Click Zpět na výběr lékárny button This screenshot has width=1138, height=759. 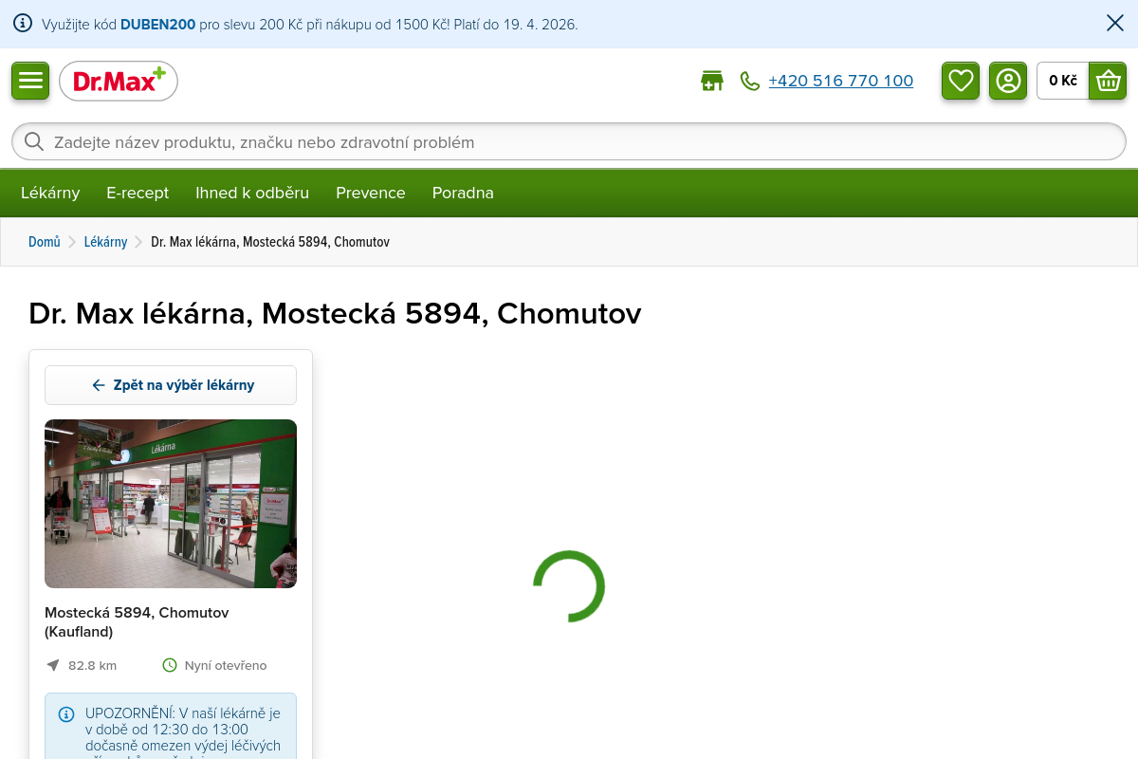(171, 385)
